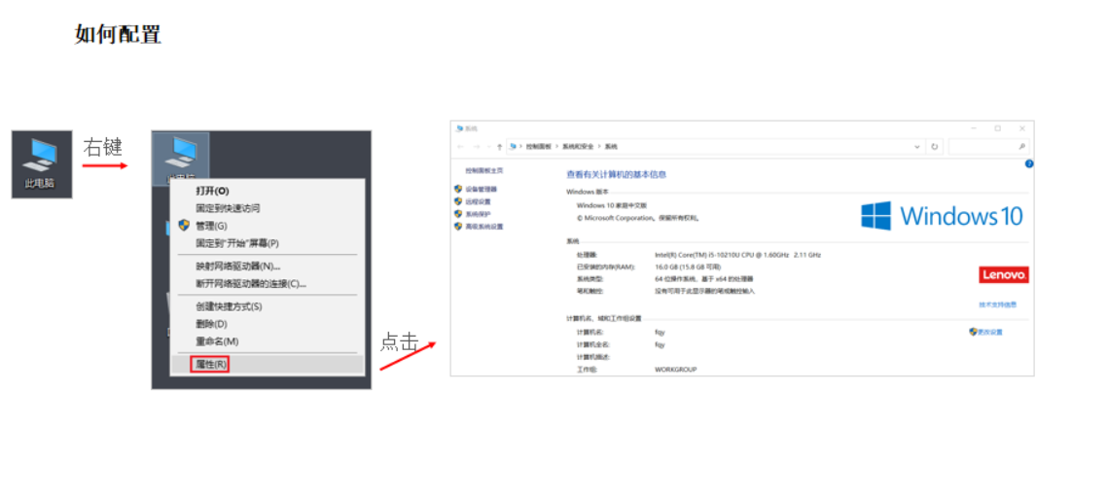Choose 打开(O) in the context menu
Image resolution: width=1108 pixels, height=500 pixels.
click(x=268, y=191)
